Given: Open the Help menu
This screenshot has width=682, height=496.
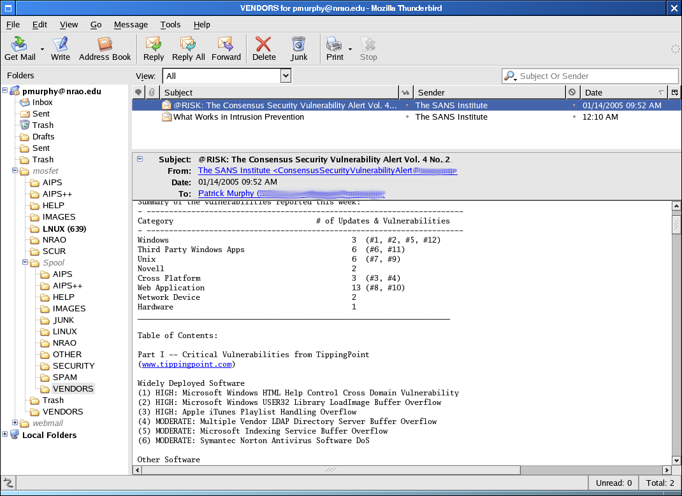Looking at the screenshot, I should click(202, 24).
